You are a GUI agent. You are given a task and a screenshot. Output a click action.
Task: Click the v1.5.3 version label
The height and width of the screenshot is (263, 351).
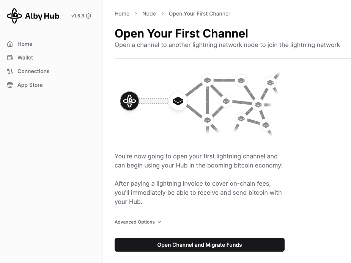pyautogui.click(x=78, y=16)
